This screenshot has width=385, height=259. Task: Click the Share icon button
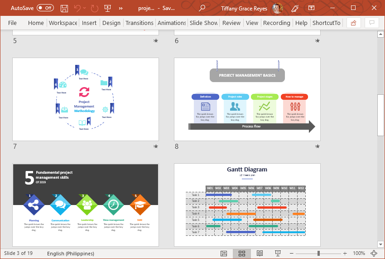tap(353, 23)
